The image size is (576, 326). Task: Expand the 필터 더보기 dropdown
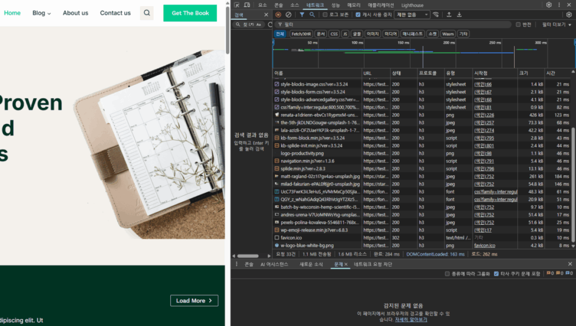(556, 25)
